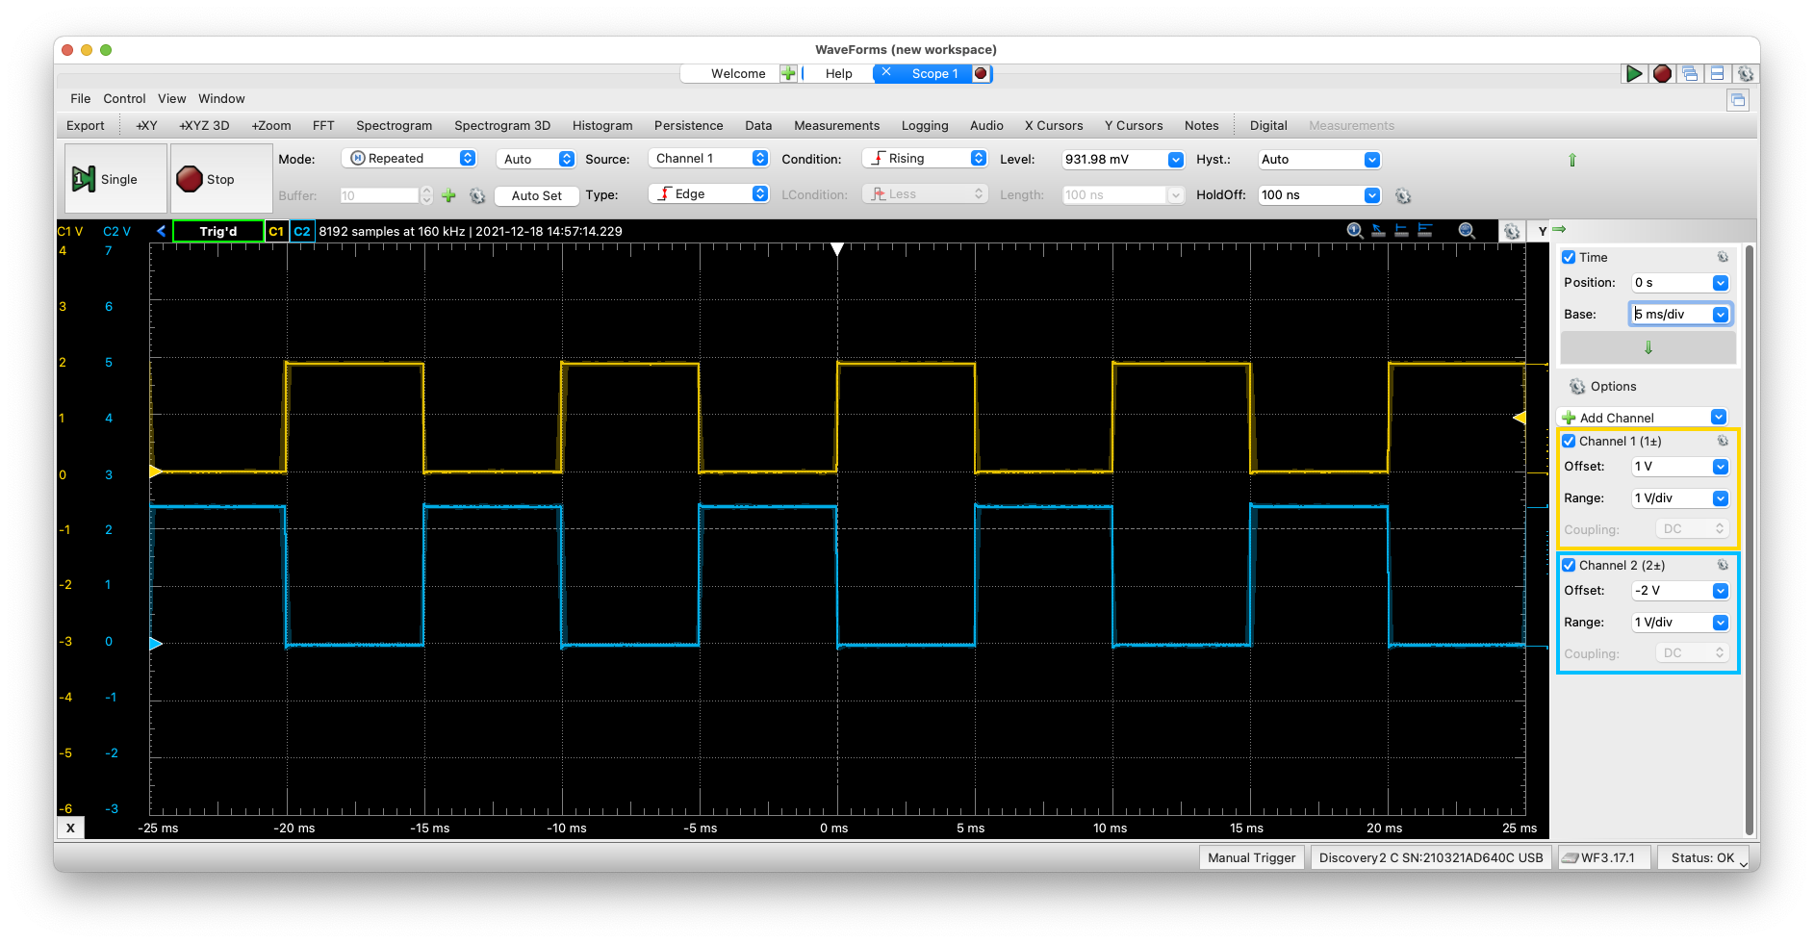Open the Spectrogram view

tap(394, 125)
